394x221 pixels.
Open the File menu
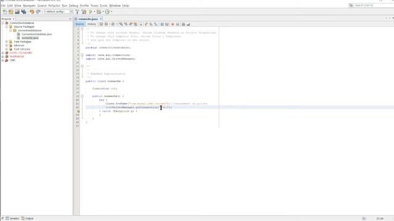[3, 6]
